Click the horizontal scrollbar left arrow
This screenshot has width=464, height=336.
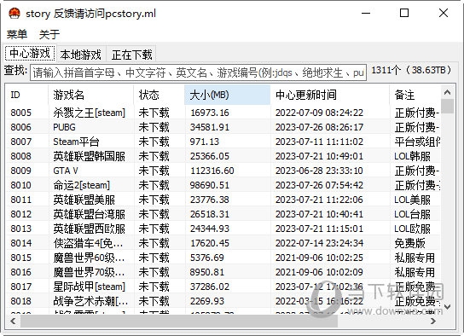(x=13, y=321)
